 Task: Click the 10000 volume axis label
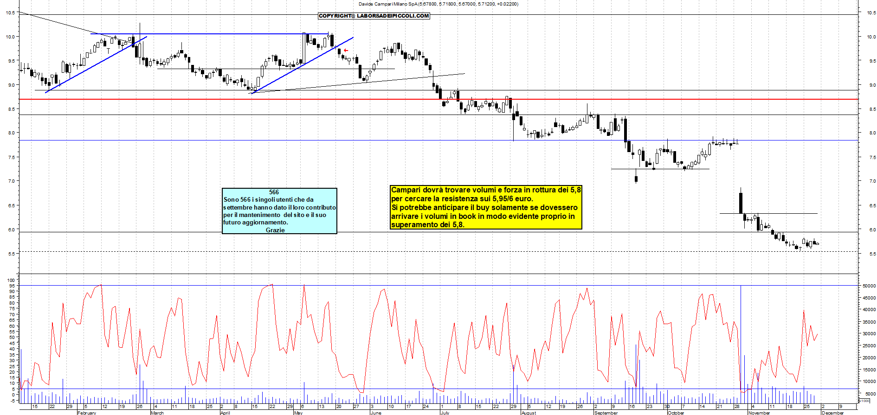(869, 382)
